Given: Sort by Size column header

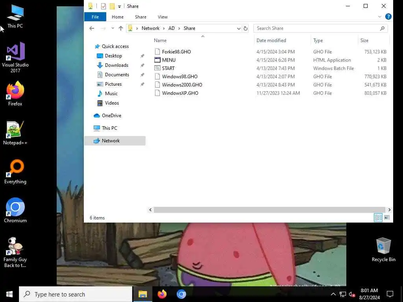Looking at the screenshot, I should pos(364,41).
